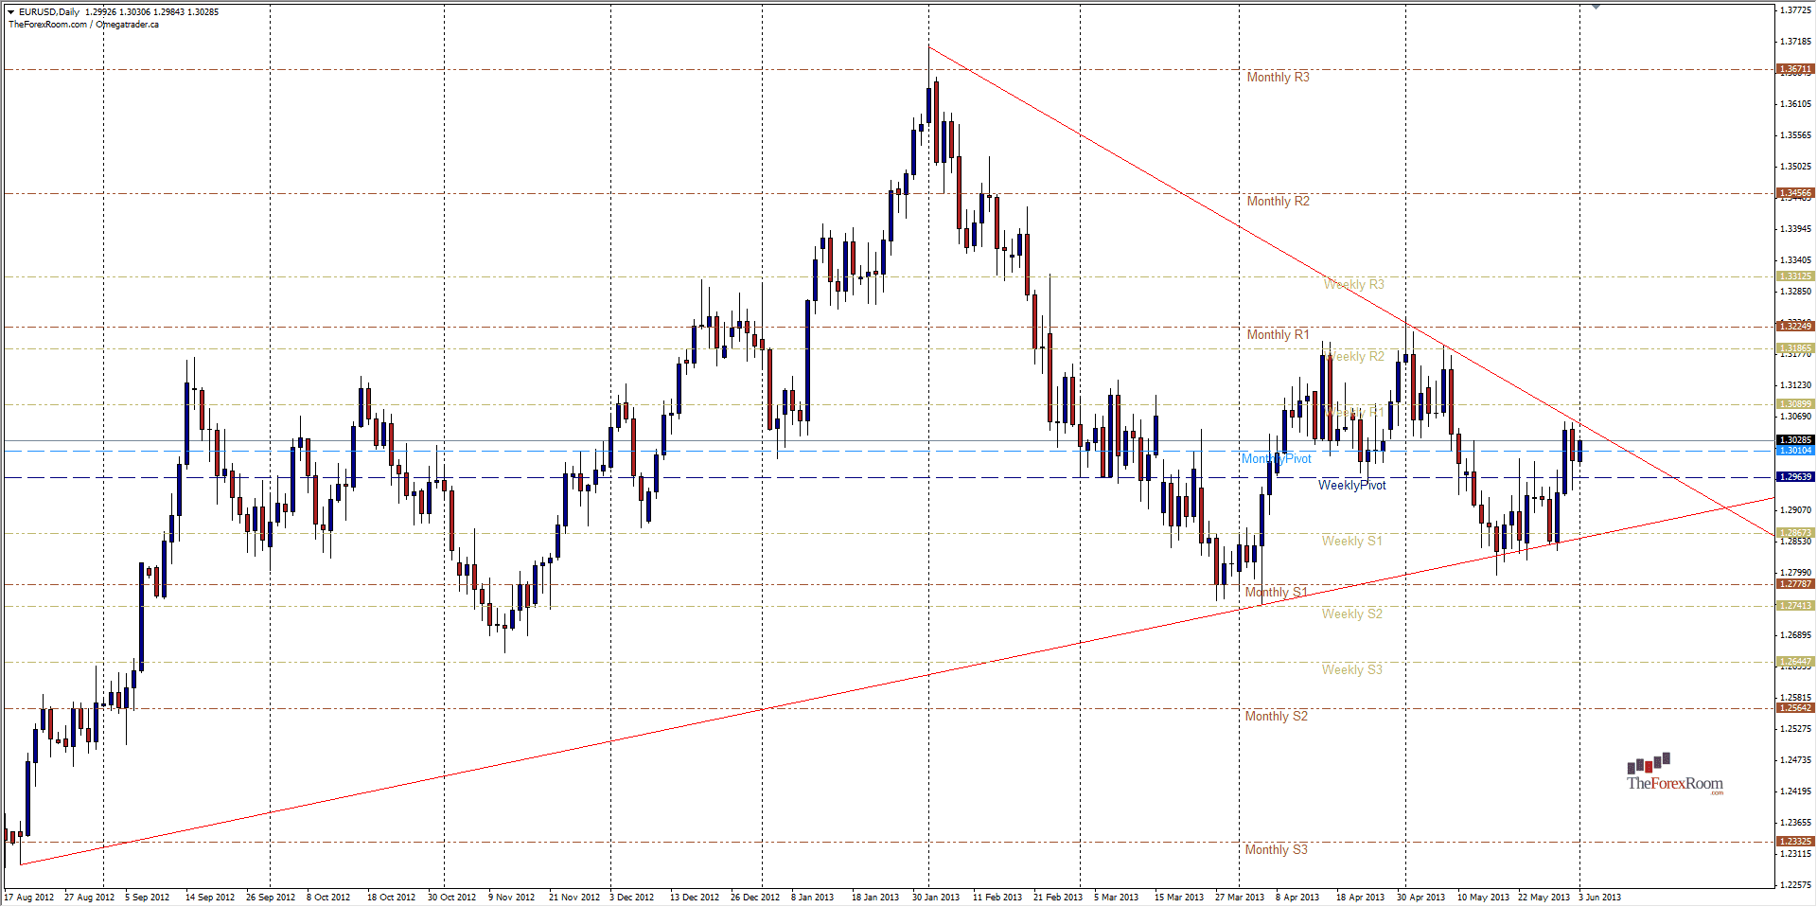Image resolution: width=1817 pixels, height=907 pixels.
Task: Select the Weekly S1 level label
Action: 1350,541
